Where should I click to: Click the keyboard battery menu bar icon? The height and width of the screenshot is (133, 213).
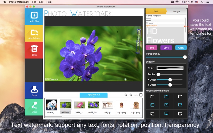[172, 2]
